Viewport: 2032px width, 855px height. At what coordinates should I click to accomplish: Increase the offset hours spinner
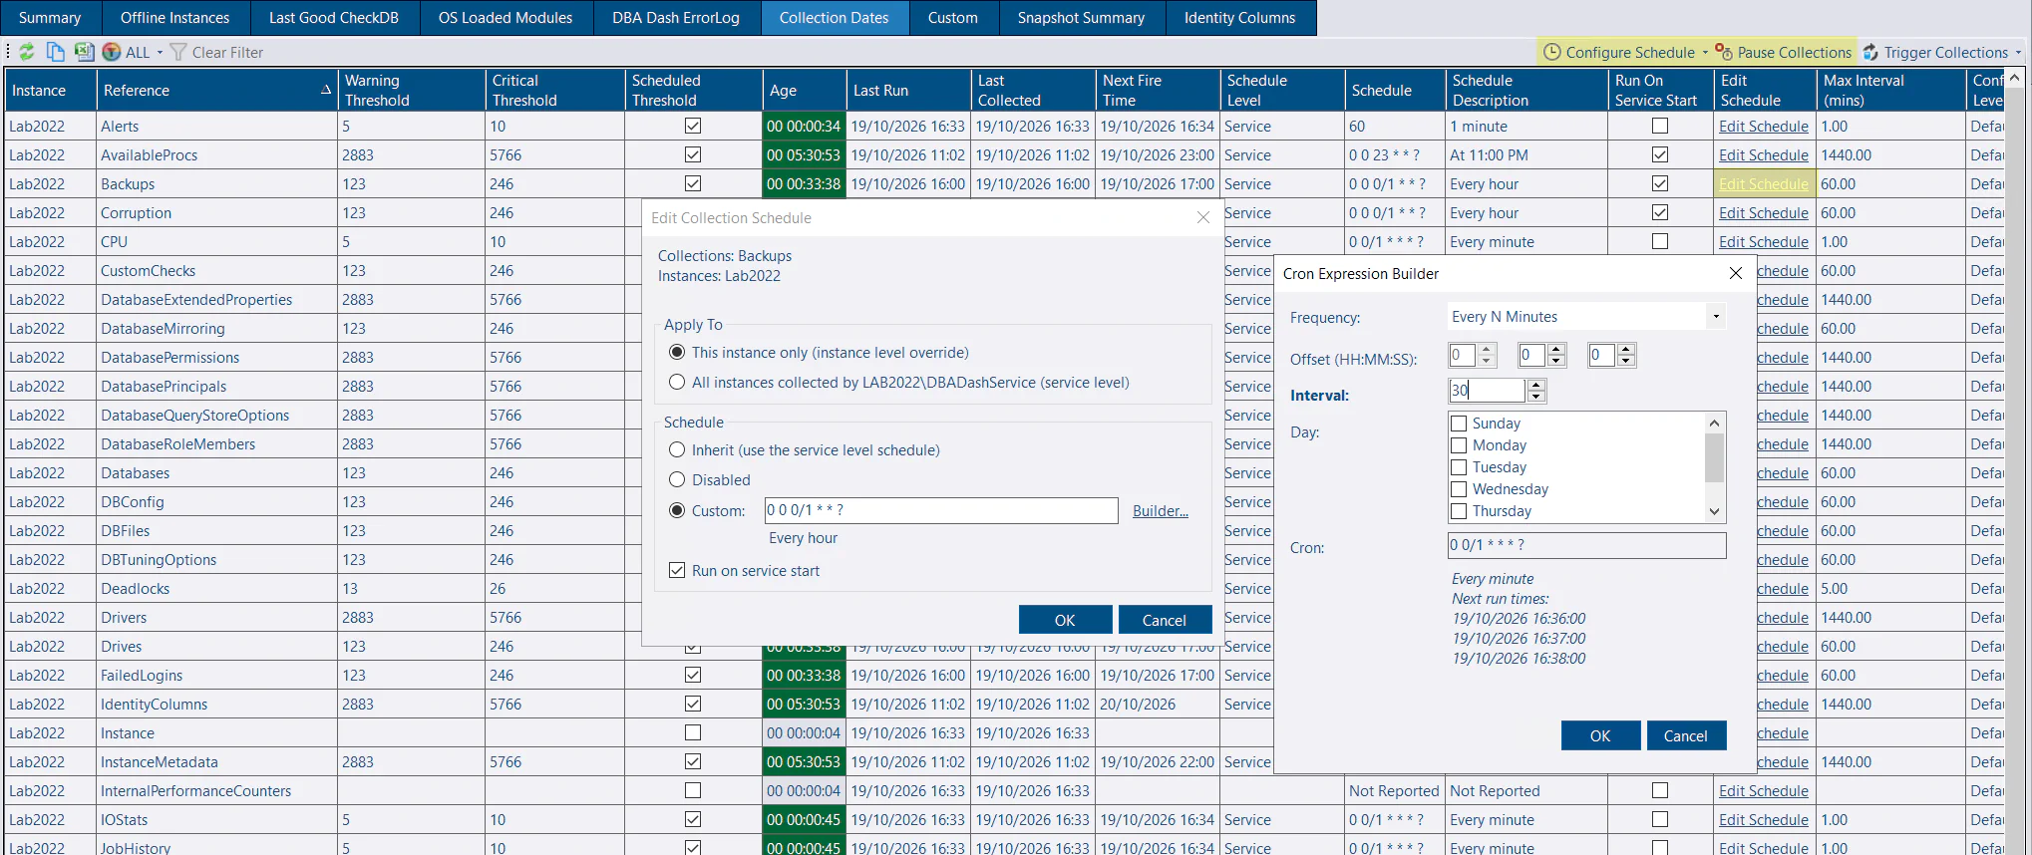[x=1487, y=350]
